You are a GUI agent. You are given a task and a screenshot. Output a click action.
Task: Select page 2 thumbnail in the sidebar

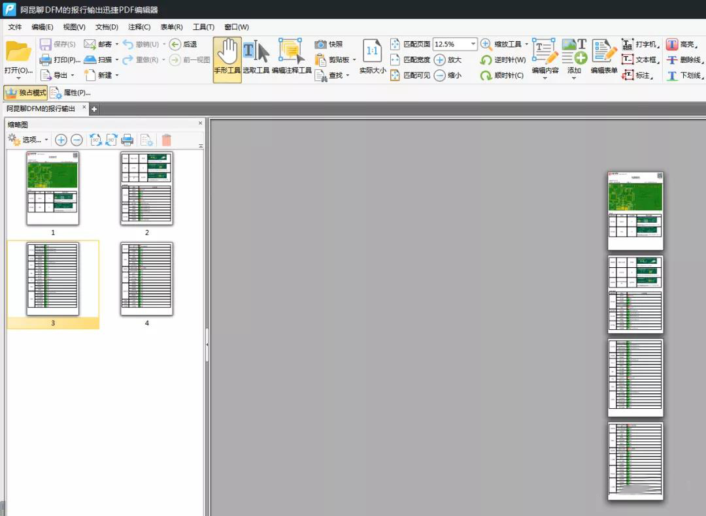(146, 189)
